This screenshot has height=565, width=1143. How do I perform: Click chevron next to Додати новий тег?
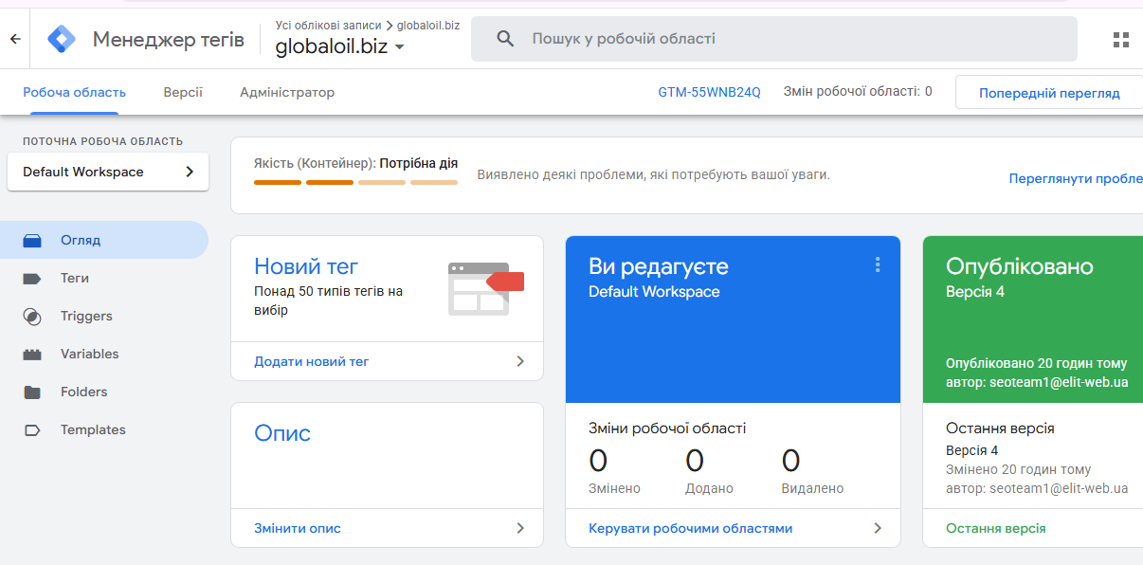(520, 361)
